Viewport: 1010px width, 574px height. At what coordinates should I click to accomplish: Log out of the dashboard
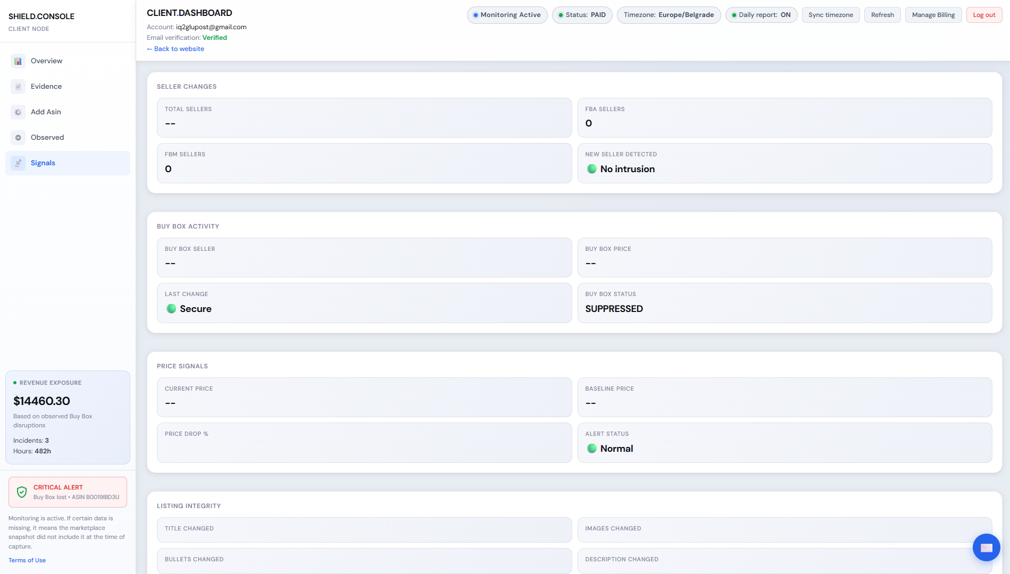pyautogui.click(x=983, y=15)
